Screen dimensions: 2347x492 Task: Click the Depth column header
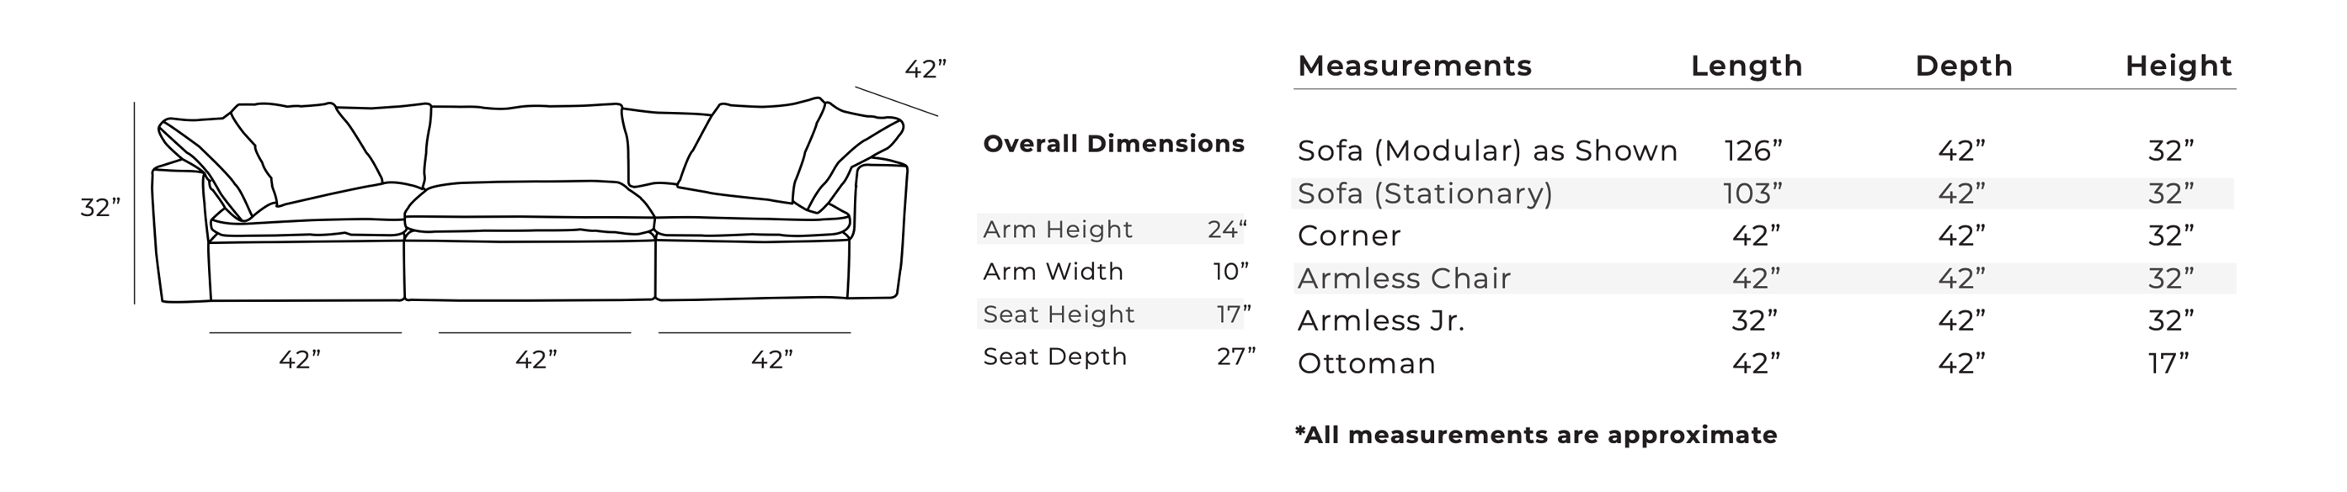tap(1964, 66)
